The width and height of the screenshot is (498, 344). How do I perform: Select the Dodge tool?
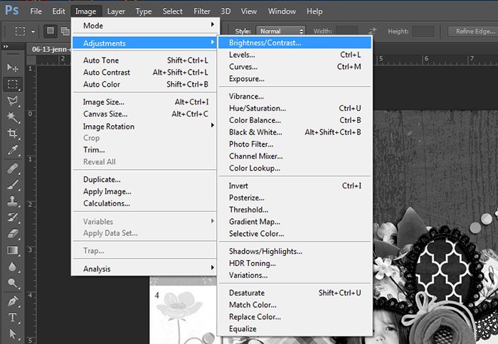(x=13, y=282)
